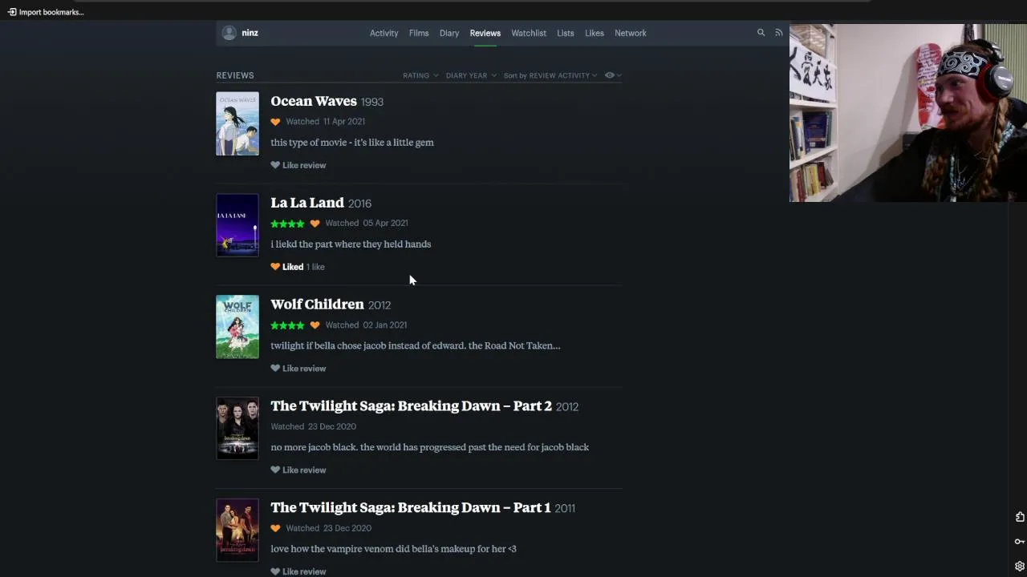The image size is (1027, 577).
Task: Open Sort by REVIEW ACTIVITY dropdown
Action: click(x=550, y=75)
